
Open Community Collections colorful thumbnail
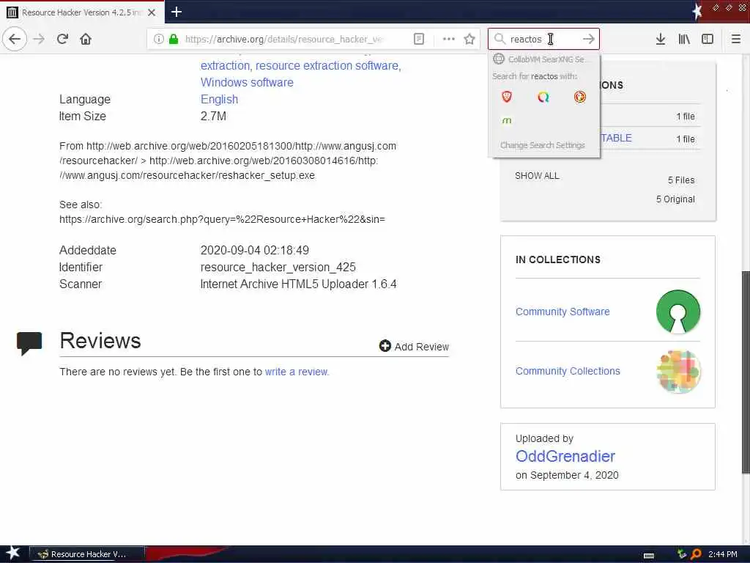[x=678, y=372]
